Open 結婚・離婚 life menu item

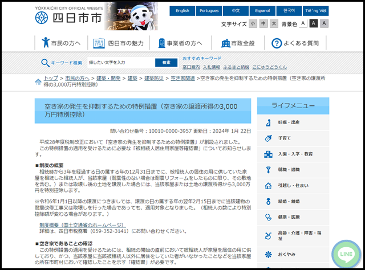(x=293, y=202)
